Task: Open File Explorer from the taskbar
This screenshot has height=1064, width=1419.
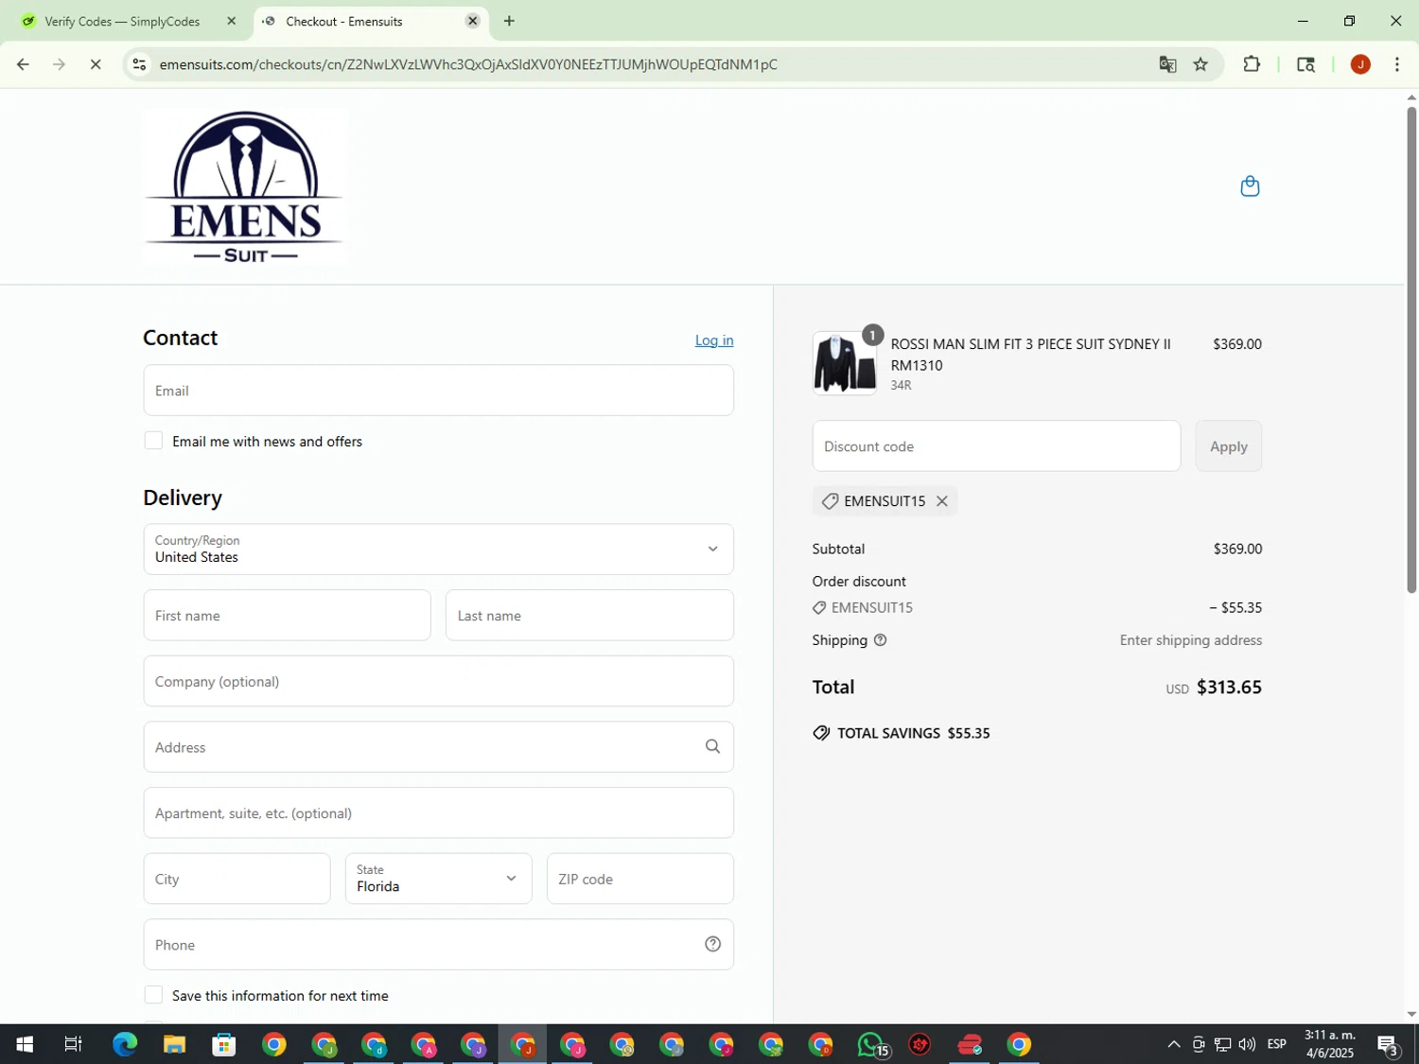Action: [174, 1044]
